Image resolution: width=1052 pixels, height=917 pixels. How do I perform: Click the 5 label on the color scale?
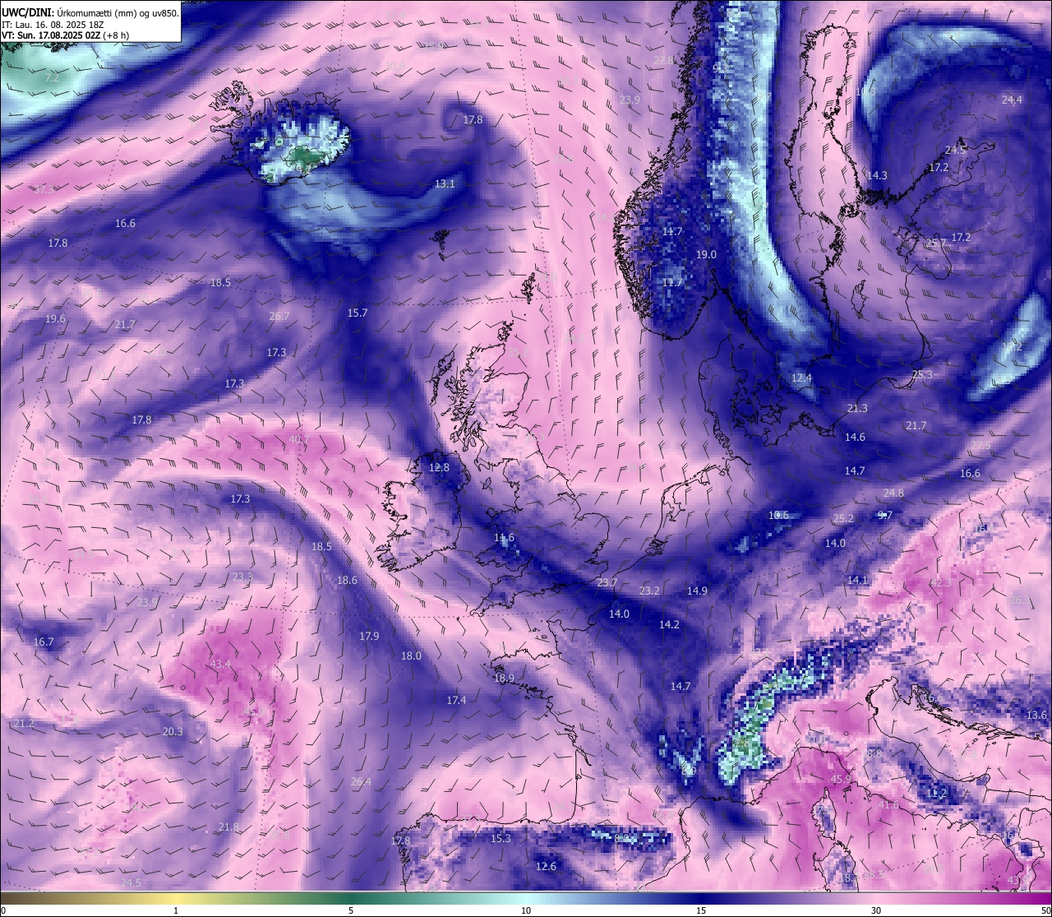click(x=351, y=910)
